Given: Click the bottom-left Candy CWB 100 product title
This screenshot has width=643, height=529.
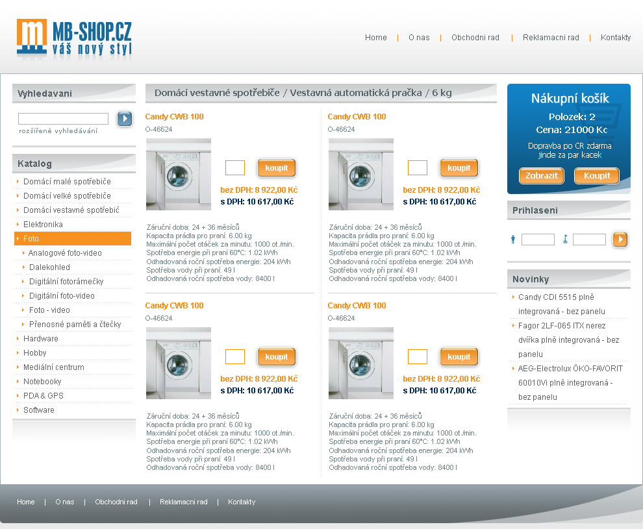Looking at the screenshot, I should point(174,306).
